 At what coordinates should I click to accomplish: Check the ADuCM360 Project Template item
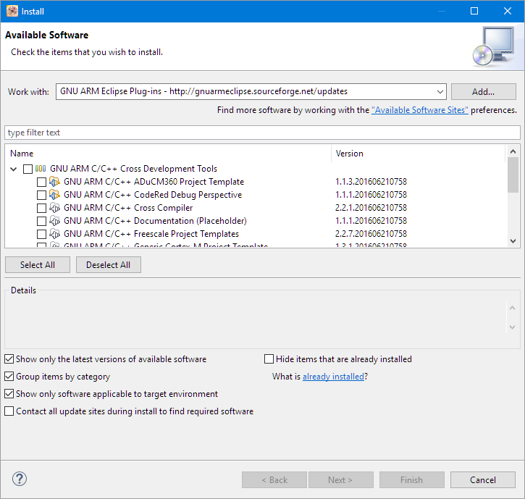[41, 182]
